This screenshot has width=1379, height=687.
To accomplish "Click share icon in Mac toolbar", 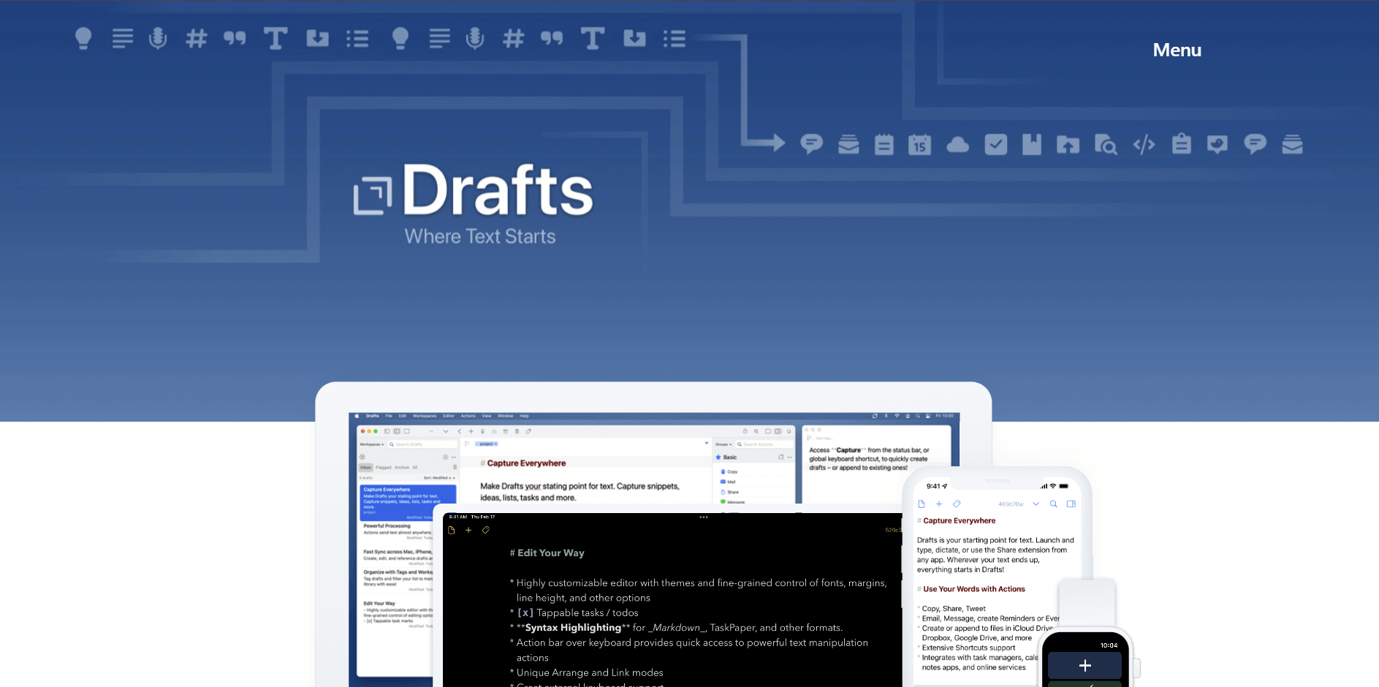I will click(x=745, y=431).
